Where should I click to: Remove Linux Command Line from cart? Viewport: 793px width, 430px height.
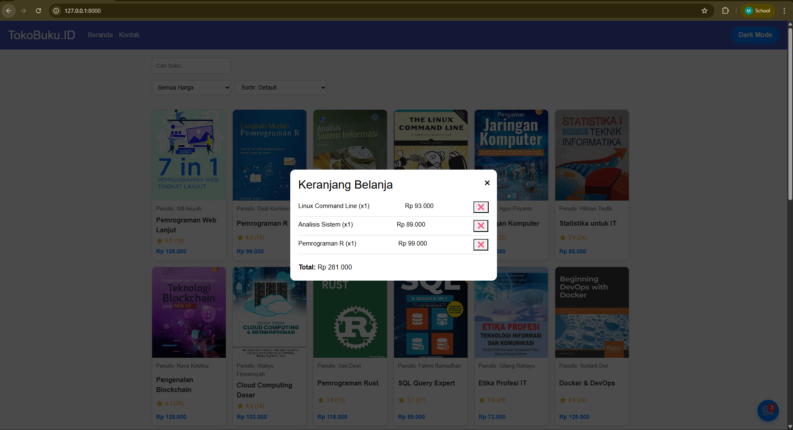480,207
